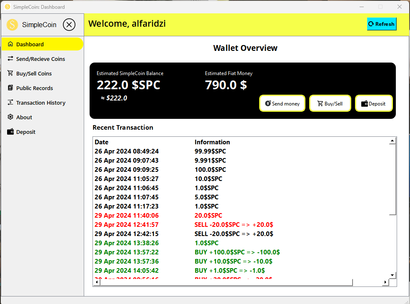
Task: Select the 100.0$SPC transaction entry
Action: 210,170
